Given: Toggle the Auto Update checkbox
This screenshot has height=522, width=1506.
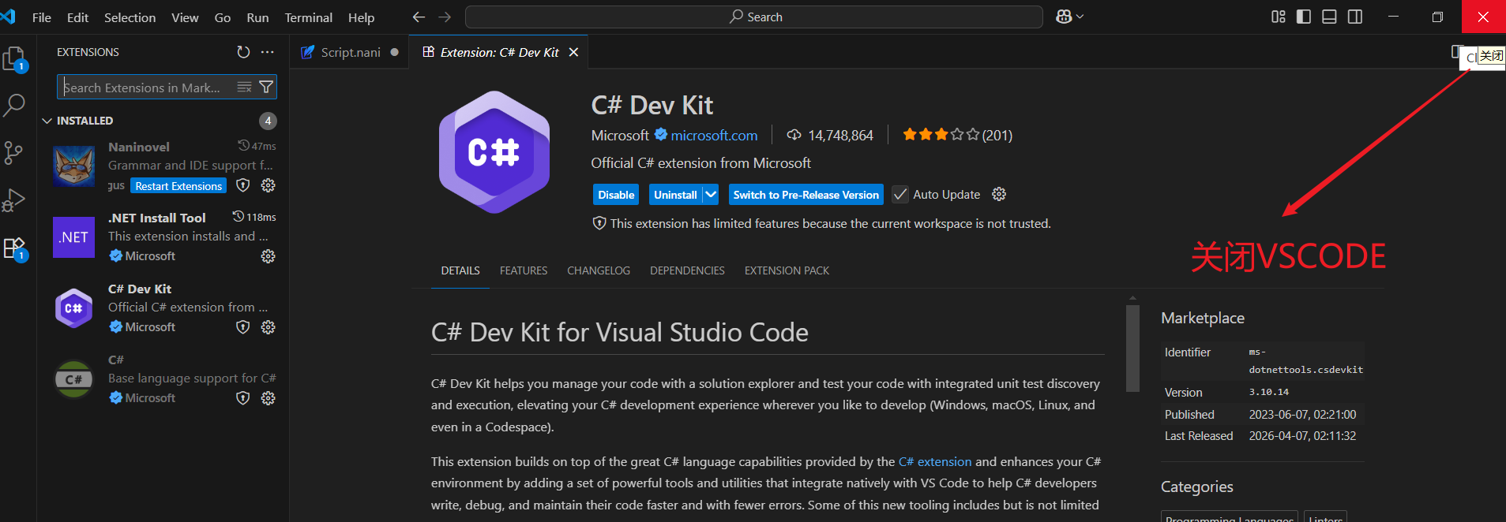Looking at the screenshot, I should (x=899, y=194).
